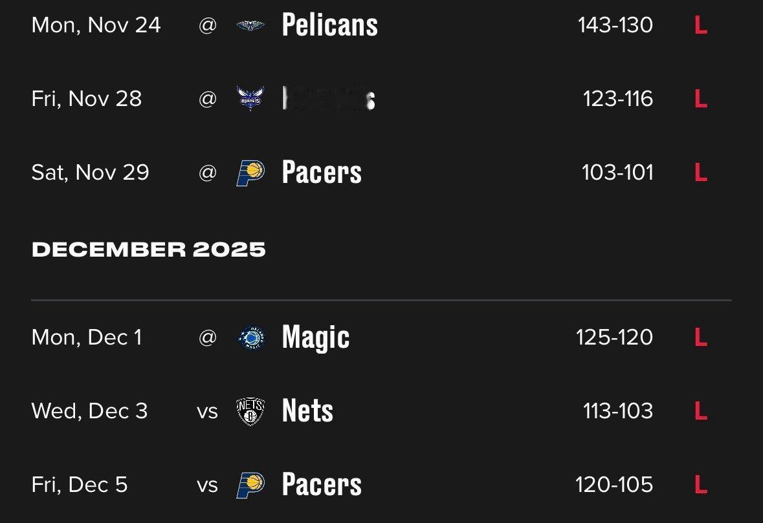Click the Pacers logo for Nov 29 game
This screenshot has height=523, width=763.
click(x=250, y=173)
